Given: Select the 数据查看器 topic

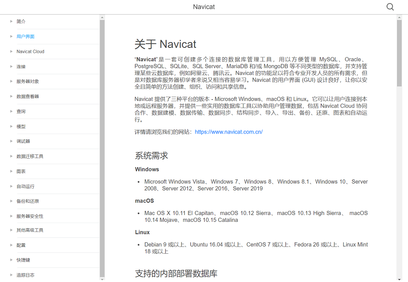Looking at the screenshot, I should coord(27,97).
